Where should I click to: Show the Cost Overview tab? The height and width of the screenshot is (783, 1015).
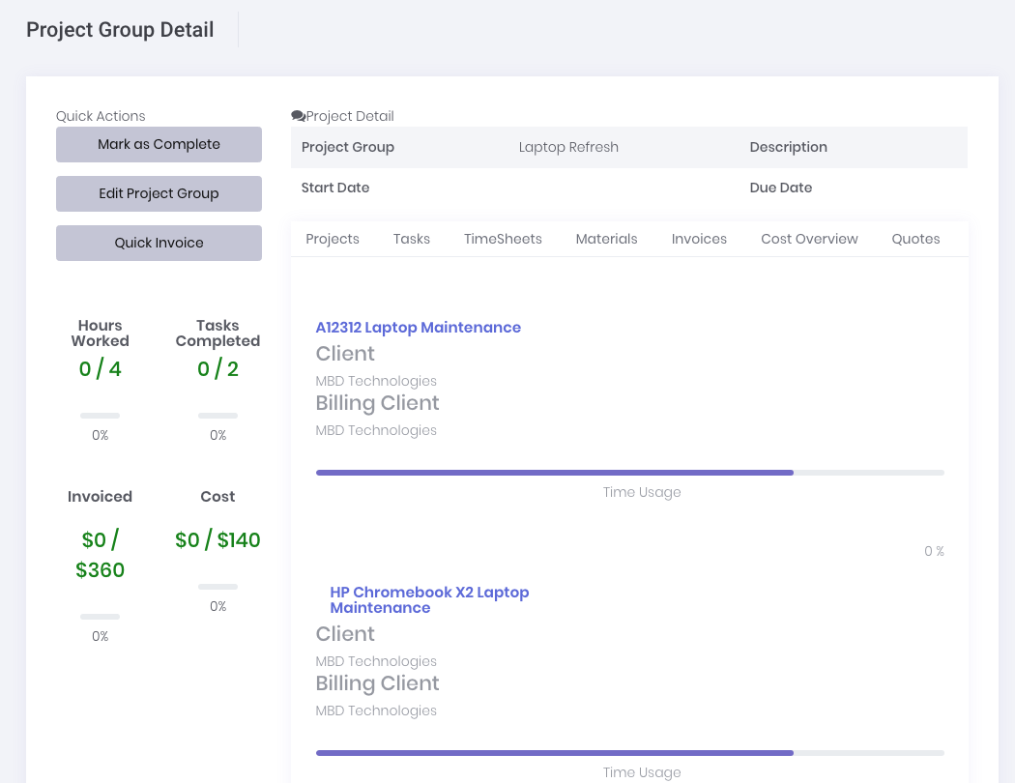(x=809, y=239)
